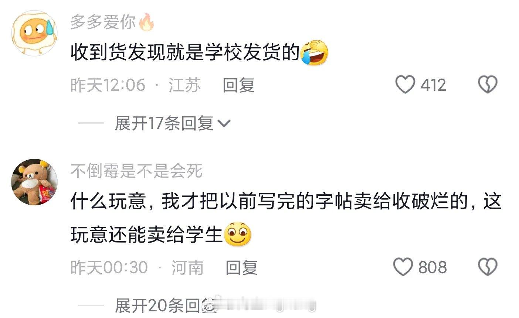Image resolution: width=519 pixels, height=318 pixels.
Task: Reply to the 江苏 comment via 回复
Action: coord(238,85)
